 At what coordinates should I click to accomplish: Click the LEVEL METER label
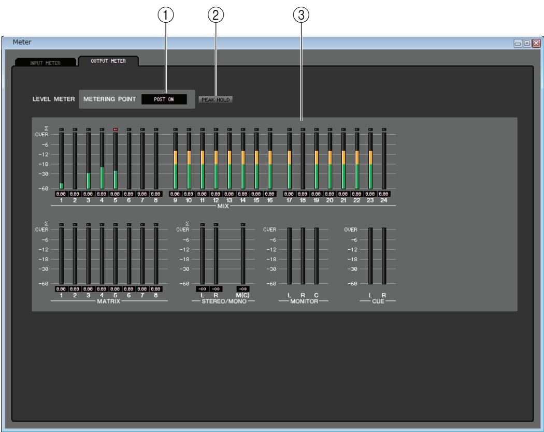(x=54, y=99)
